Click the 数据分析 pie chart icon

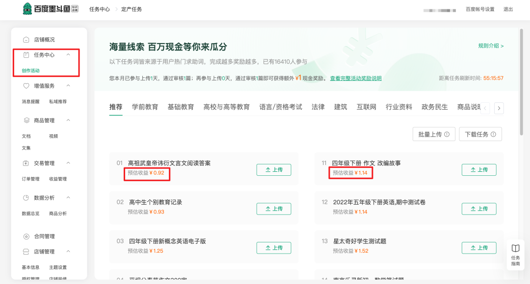pos(26,198)
